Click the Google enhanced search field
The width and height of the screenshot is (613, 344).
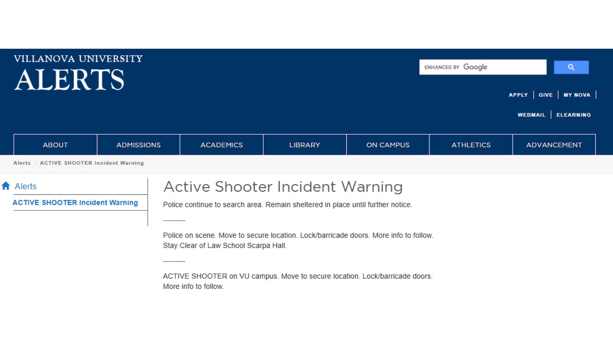pyautogui.click(x=482, y=67)
